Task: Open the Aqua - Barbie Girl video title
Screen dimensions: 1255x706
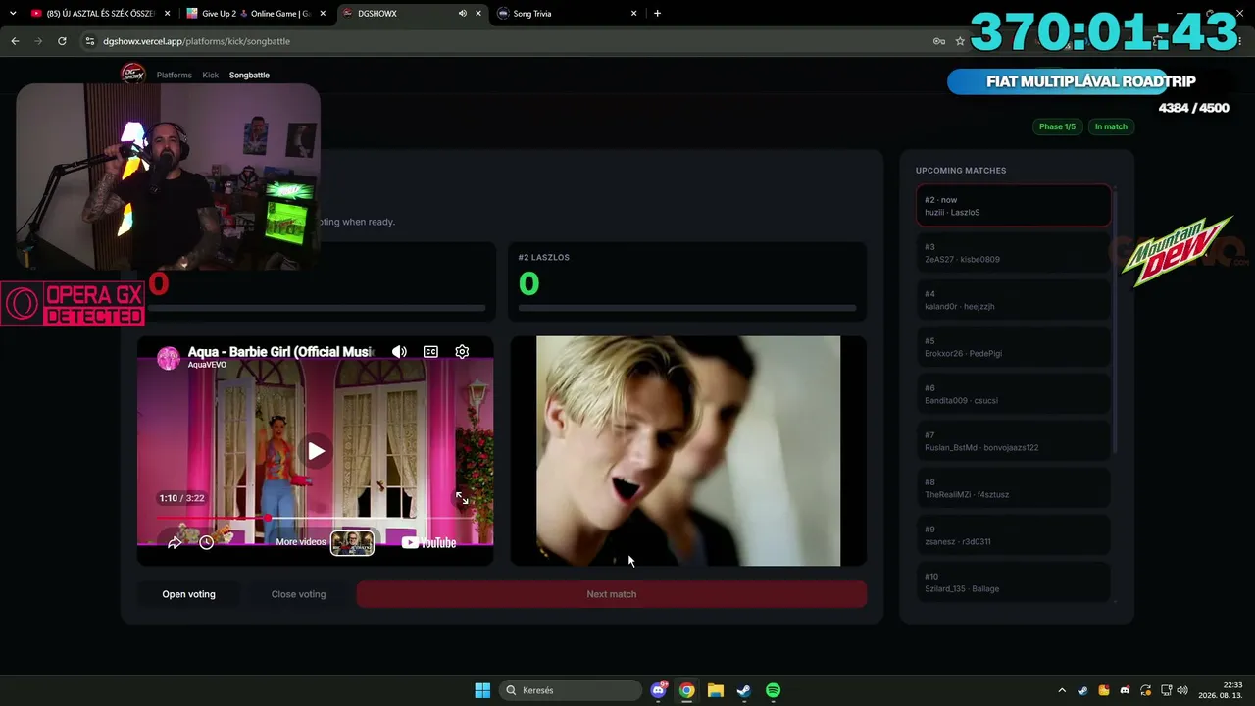Action: [280, 352]
